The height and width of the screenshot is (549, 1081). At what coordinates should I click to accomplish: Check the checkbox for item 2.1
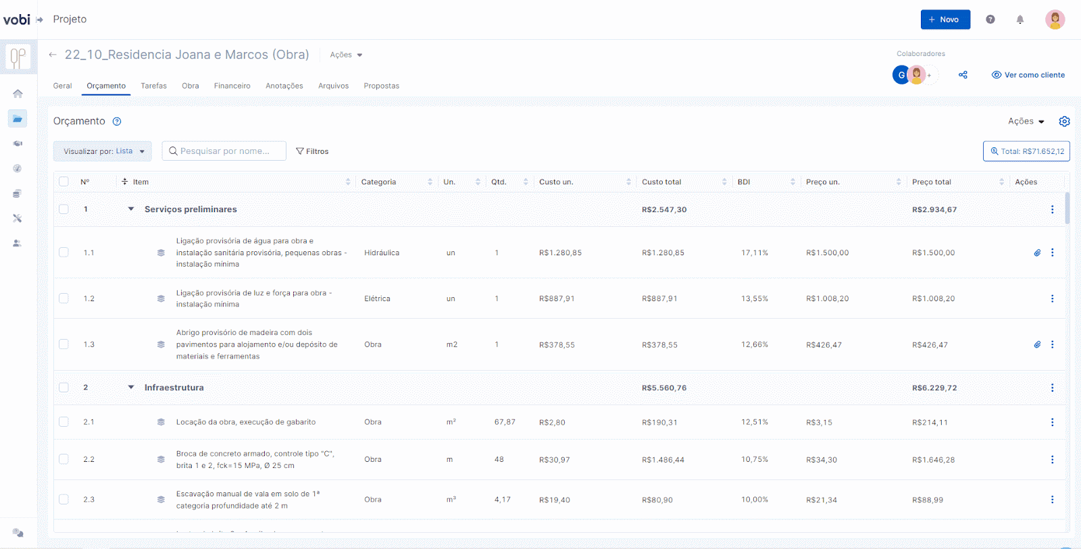64,422
